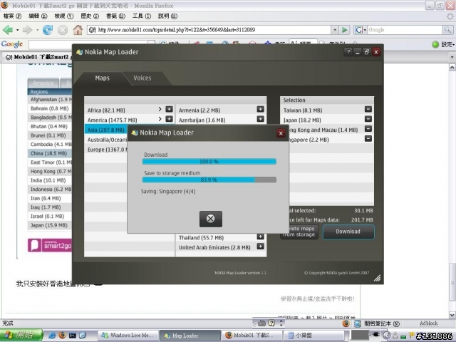Click the Save to storage medium progress bar

(x=209, y=180)
